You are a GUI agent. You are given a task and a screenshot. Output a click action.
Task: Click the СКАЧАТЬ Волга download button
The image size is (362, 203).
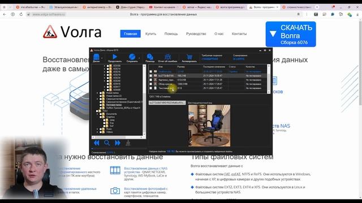291,34
